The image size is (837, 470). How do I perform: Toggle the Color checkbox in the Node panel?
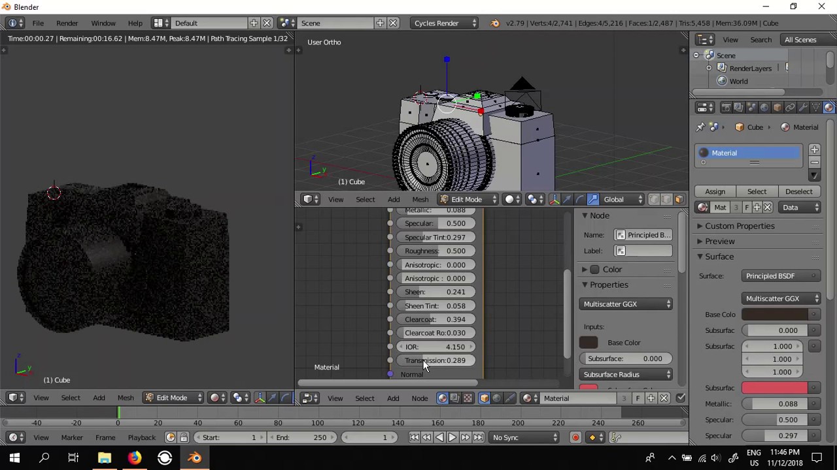(594, 270)
